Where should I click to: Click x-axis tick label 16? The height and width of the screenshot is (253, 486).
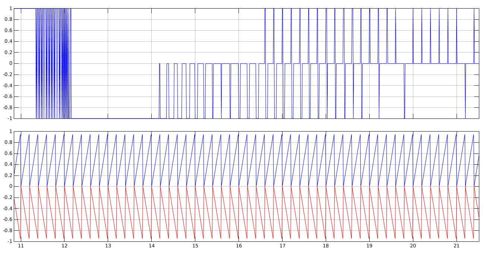239,246
